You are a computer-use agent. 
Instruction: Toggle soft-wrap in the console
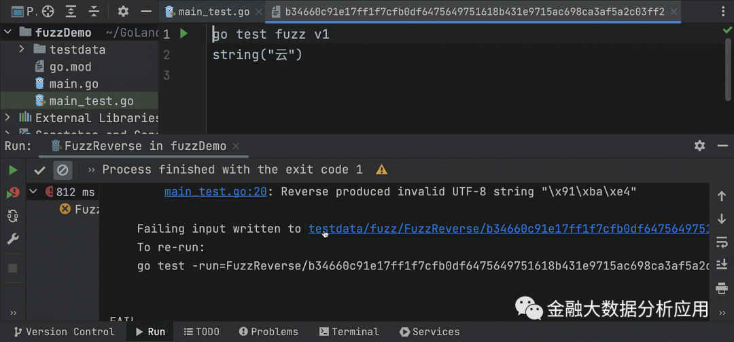[722, 242]
